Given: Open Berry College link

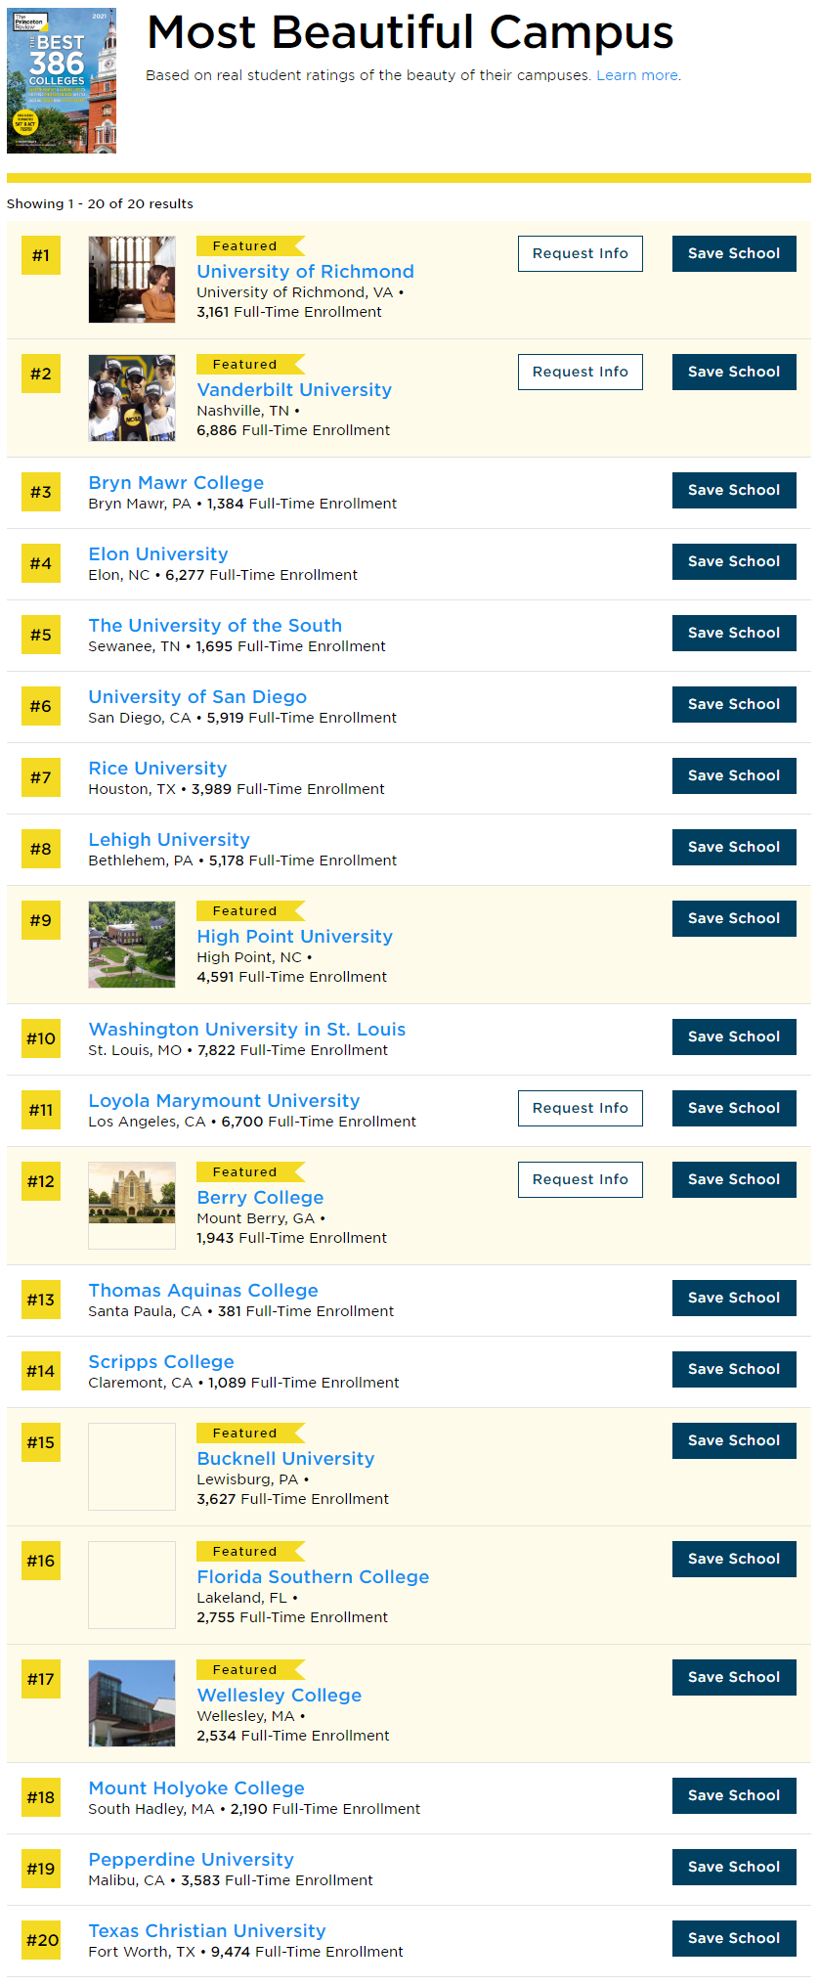Looking at the screenshot, I should click(x=260, y=1198).
